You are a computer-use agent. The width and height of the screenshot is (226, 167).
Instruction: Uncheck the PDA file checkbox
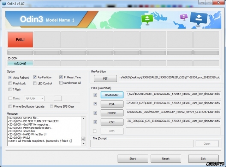(95, 104)
